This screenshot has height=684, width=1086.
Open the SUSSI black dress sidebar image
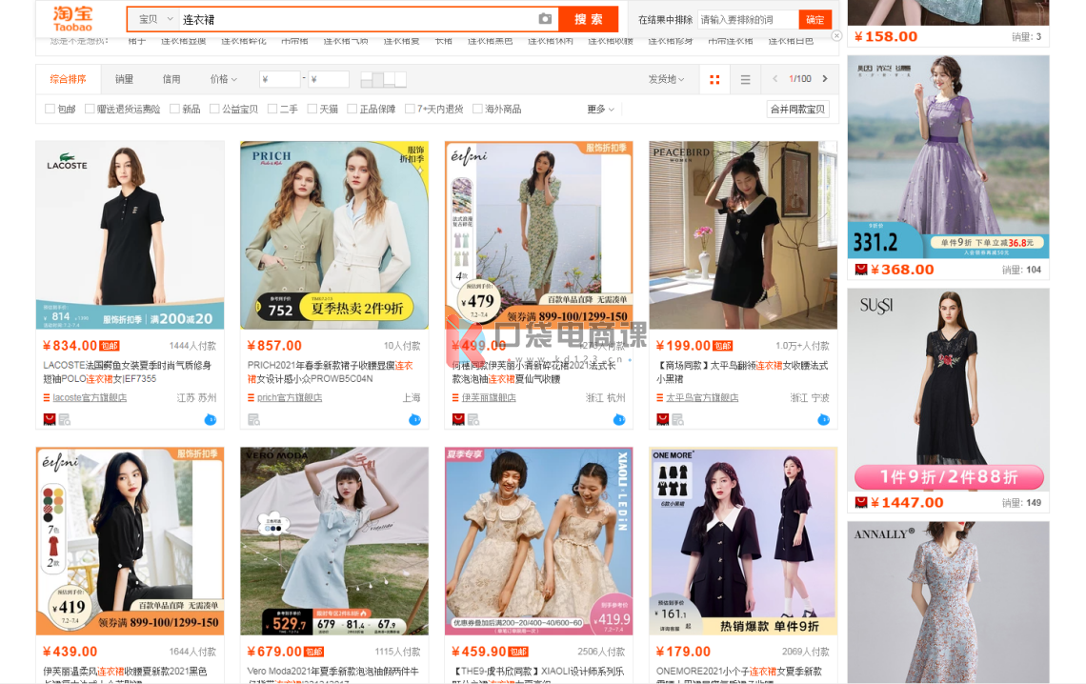pyautogui.click(x=948, y=390)
